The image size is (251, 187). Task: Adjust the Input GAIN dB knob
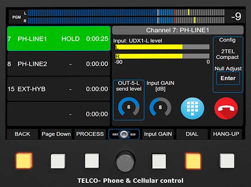tap(160, 107)
